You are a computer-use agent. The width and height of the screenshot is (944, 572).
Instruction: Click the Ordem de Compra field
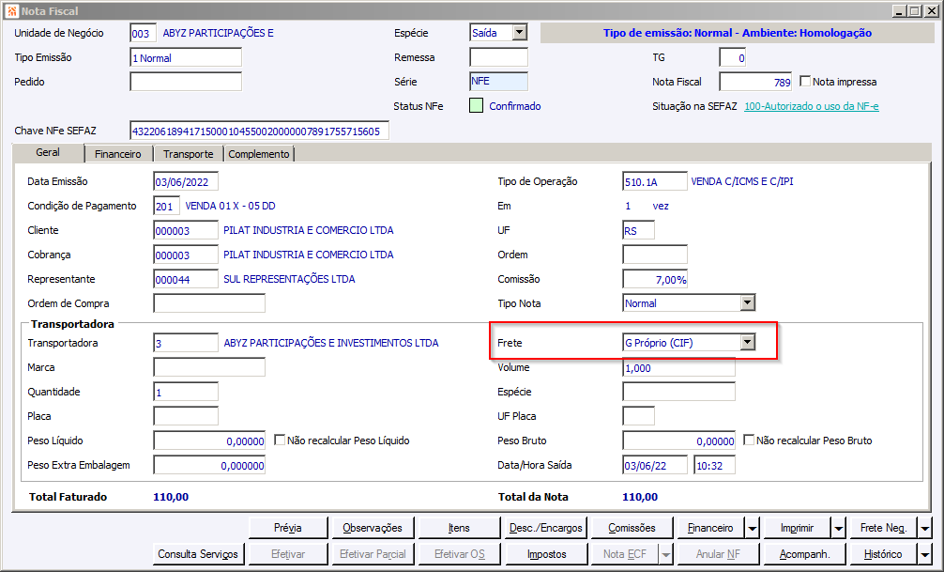[209, 303]
